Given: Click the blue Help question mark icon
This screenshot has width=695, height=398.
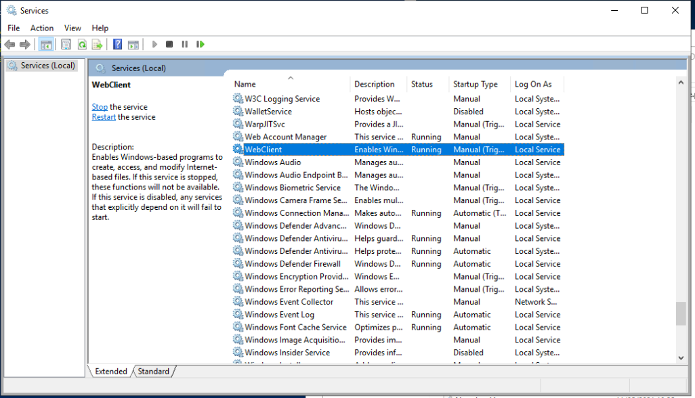Looking at the screenshot, I should [117, 45].
